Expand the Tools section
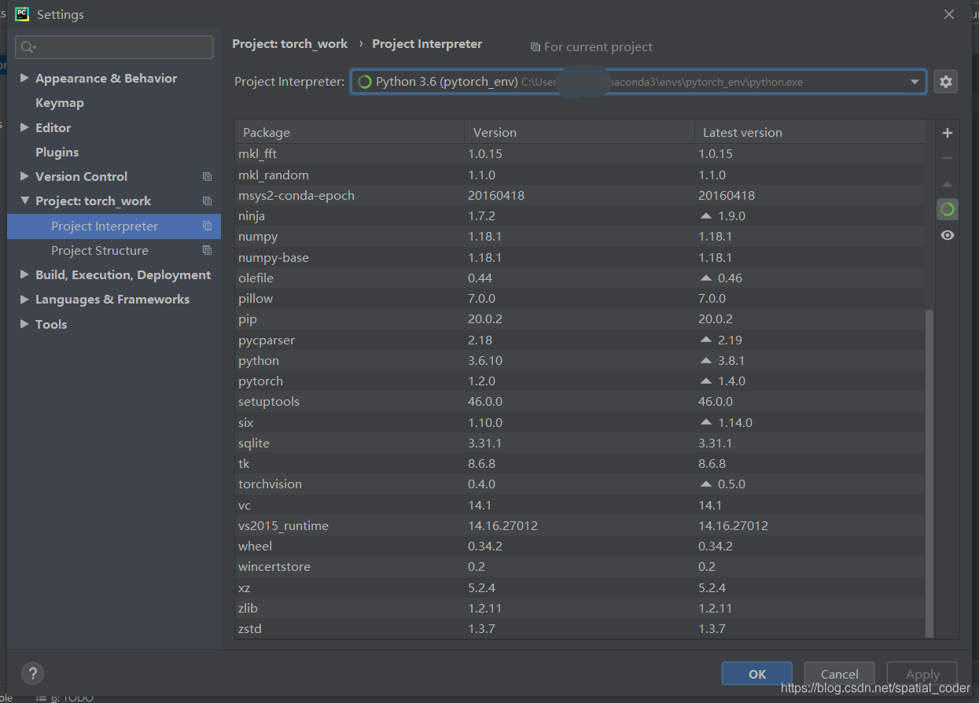The width and height of the screenshot is (979, 703). [24, 324]
